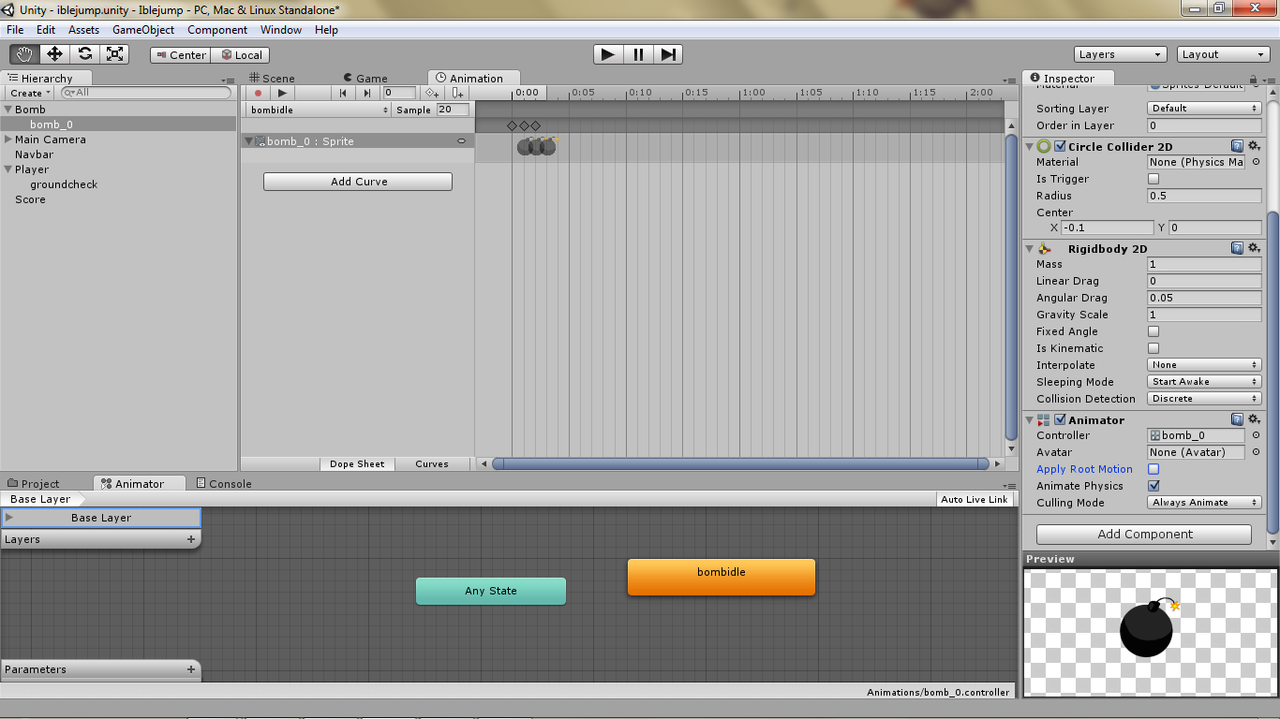The image size is (1280, 719).
Task: Add an animation event
Action: [458, 93]
